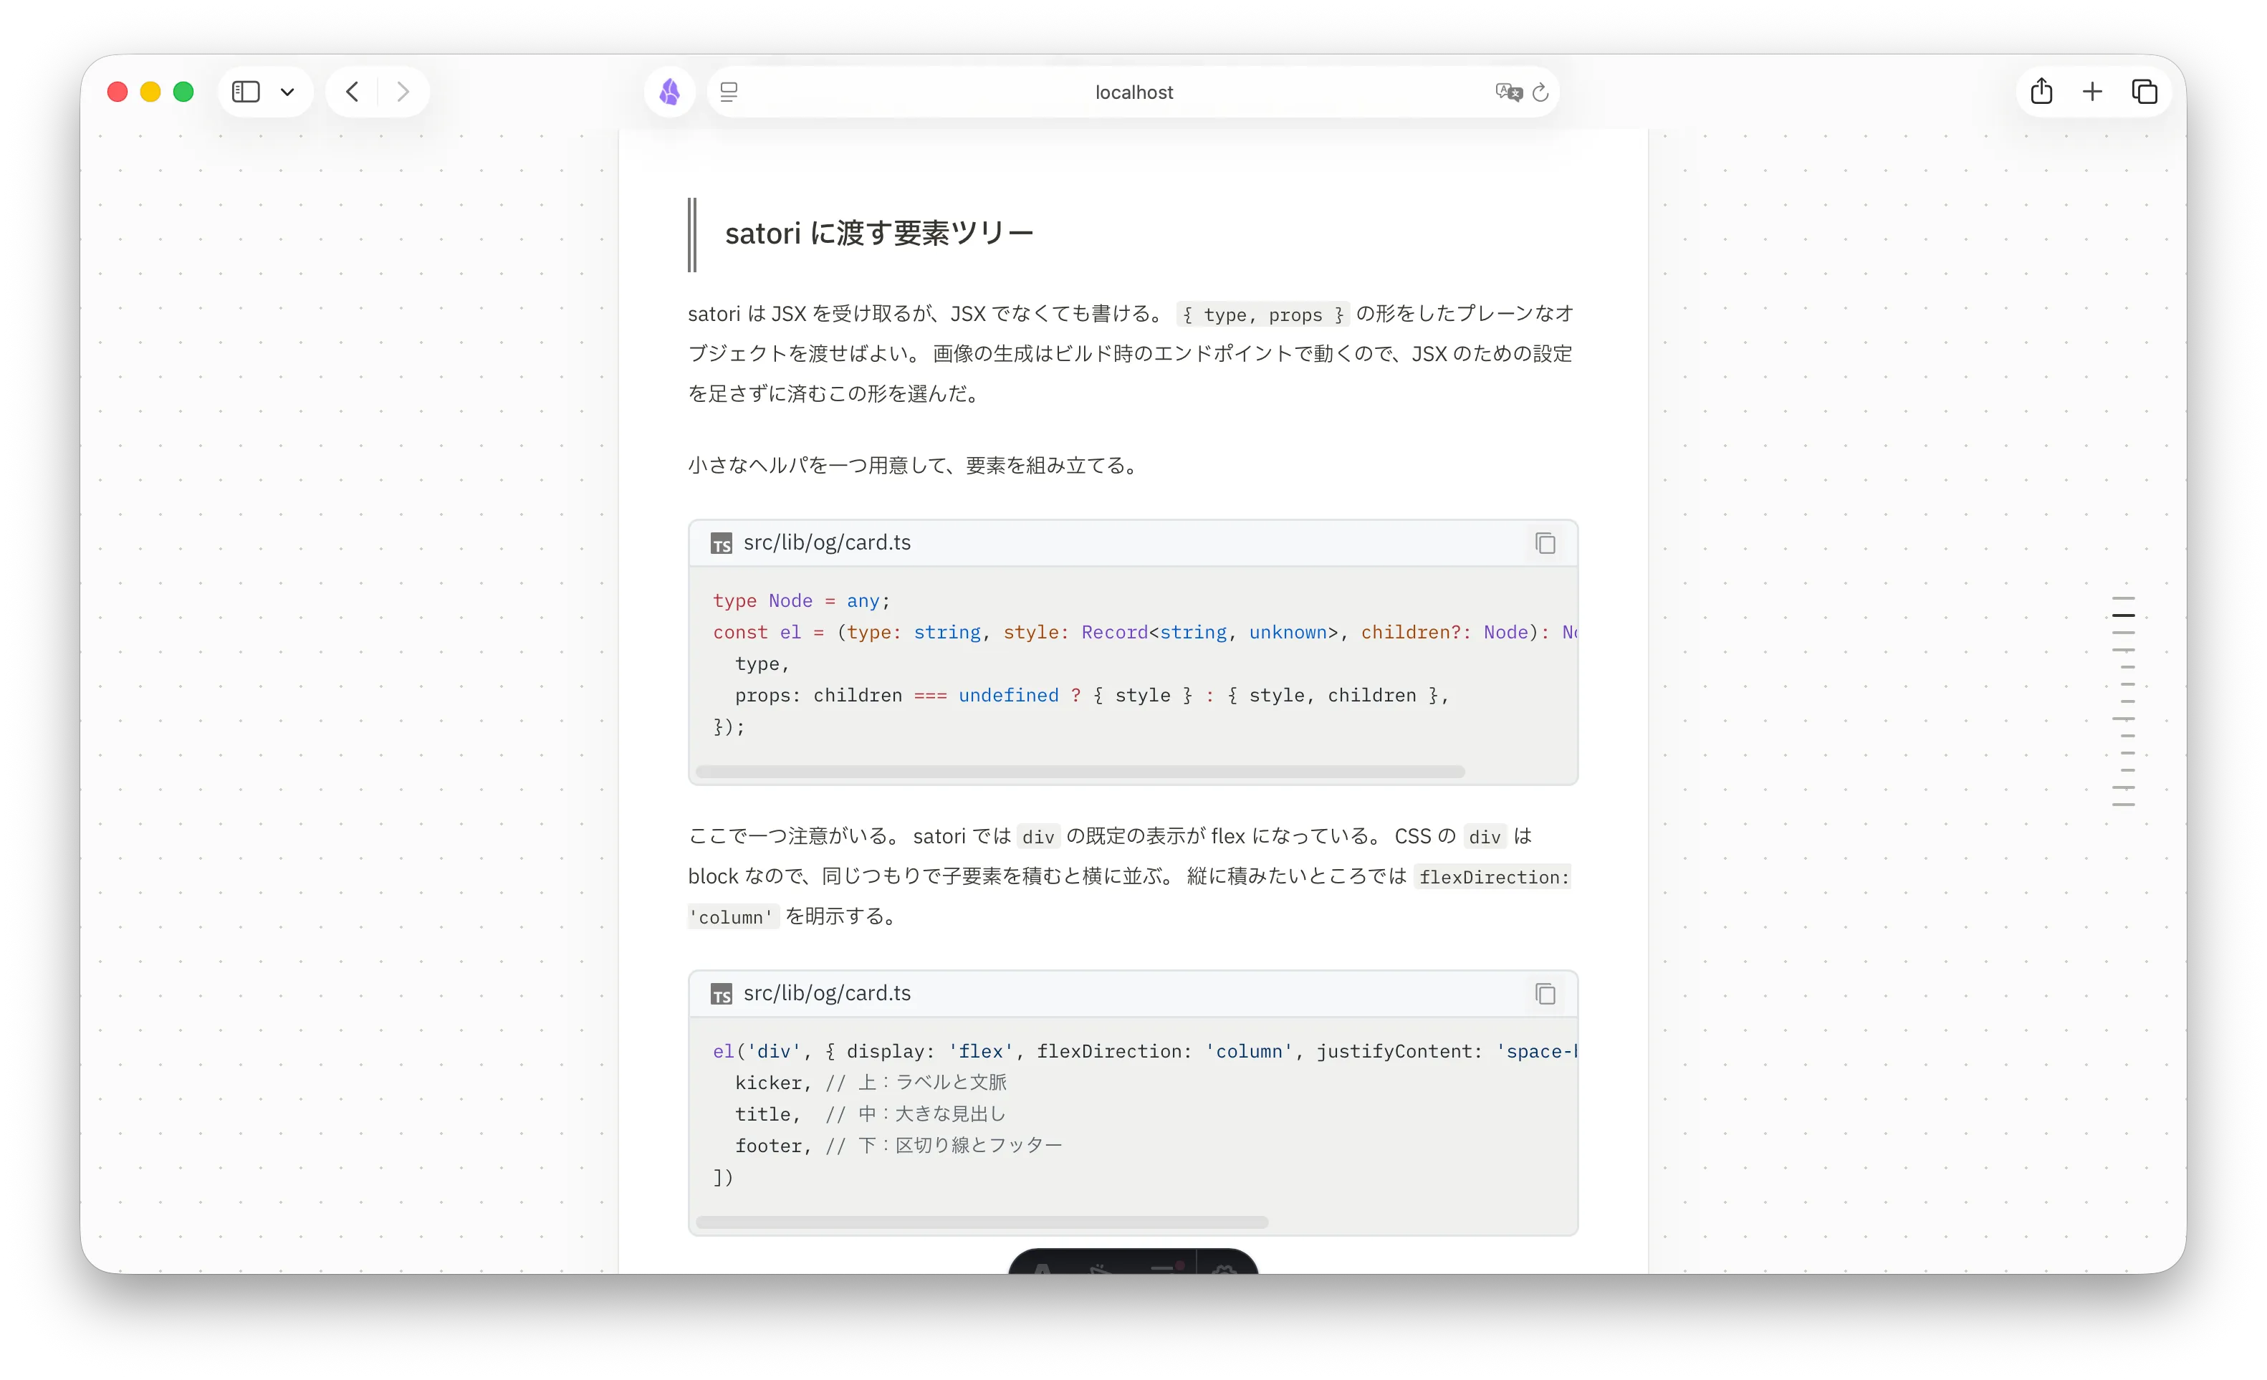Click horizontal scrollbar of 'type Node' code block

pyautogui.click(x=1080, y=771)
